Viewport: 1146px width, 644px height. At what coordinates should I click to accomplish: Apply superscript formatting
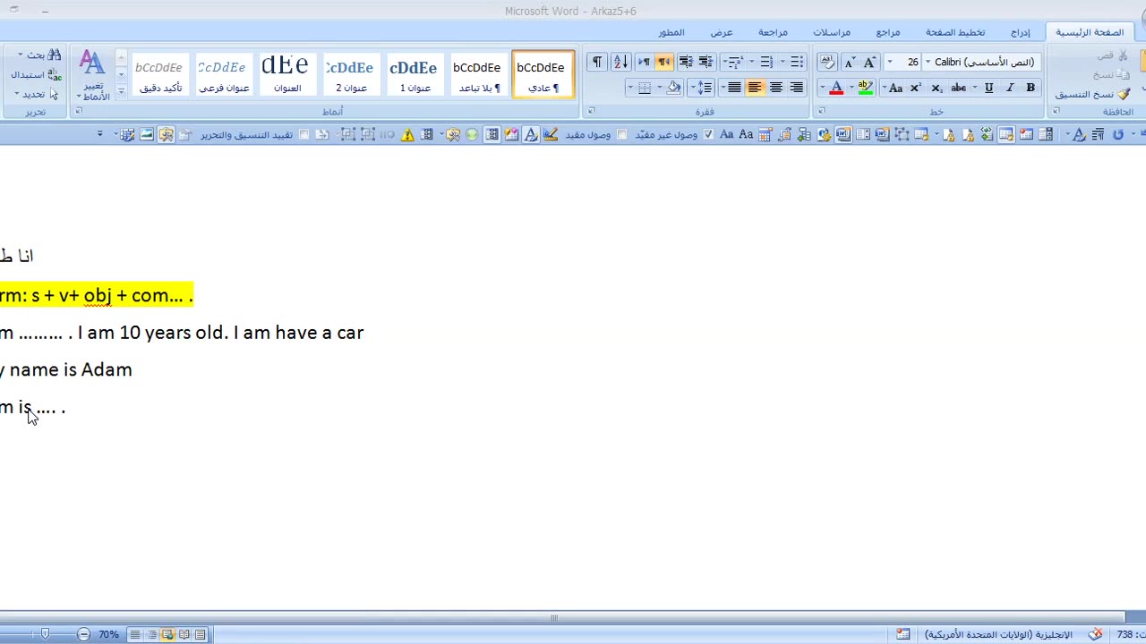916,88
